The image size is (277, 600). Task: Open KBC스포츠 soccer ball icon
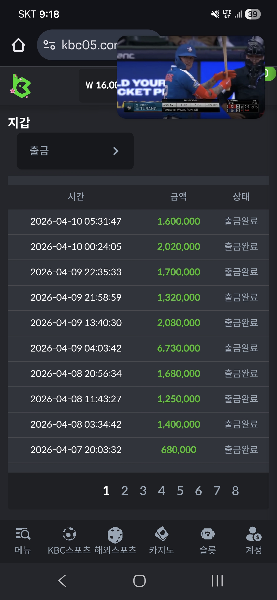click(69, 534)
